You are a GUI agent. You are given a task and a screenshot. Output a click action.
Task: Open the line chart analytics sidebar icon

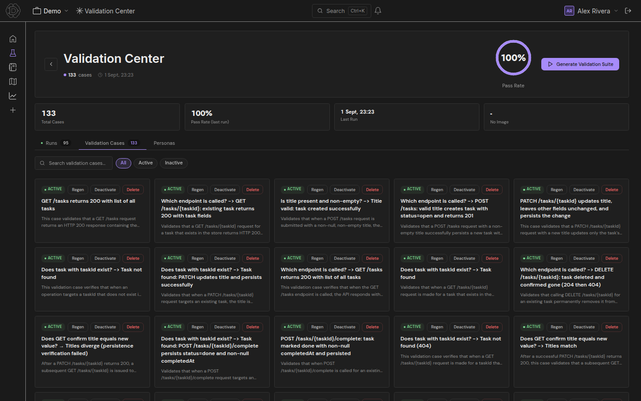(x=13, y=96)
